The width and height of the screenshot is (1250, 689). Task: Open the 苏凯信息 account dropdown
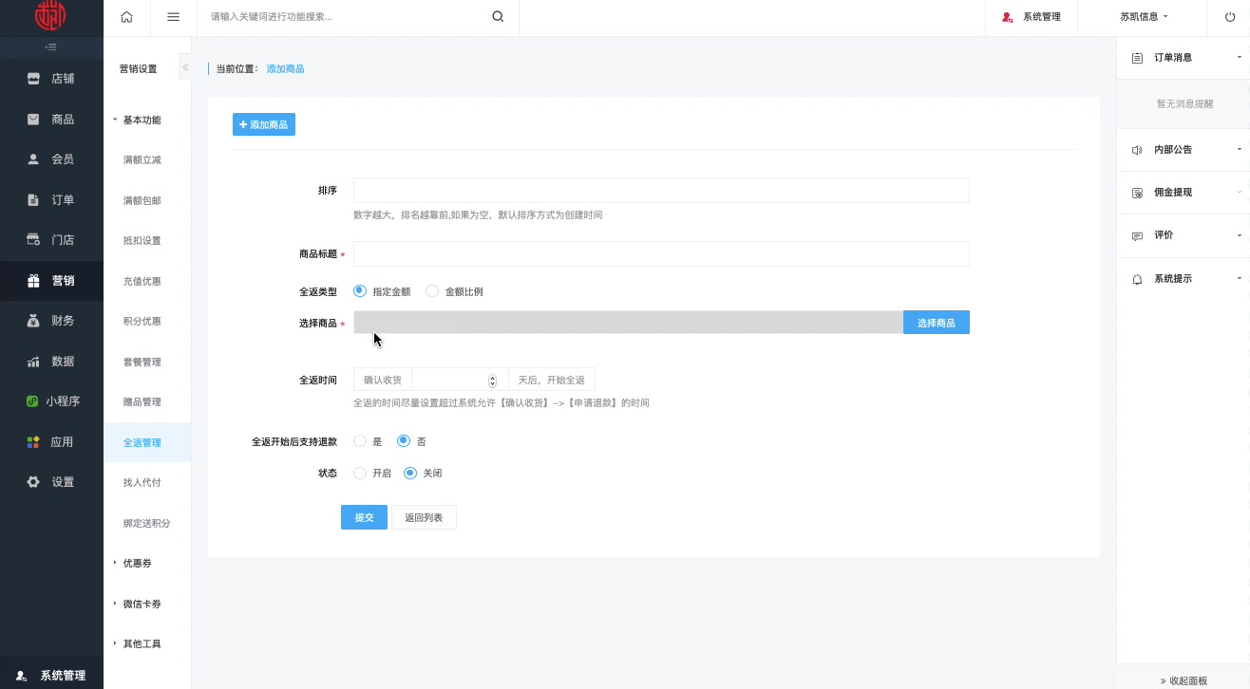point(1144,17)
